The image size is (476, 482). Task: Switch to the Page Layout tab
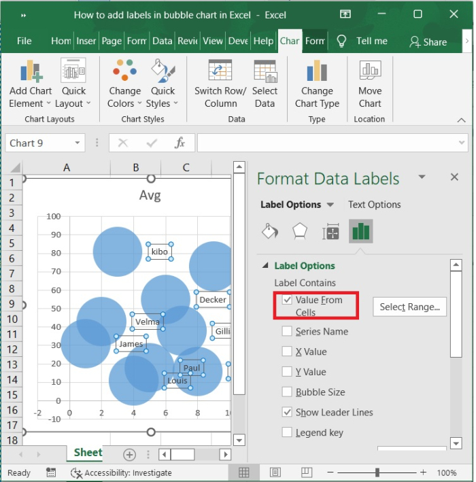click(x=112, y=41)
